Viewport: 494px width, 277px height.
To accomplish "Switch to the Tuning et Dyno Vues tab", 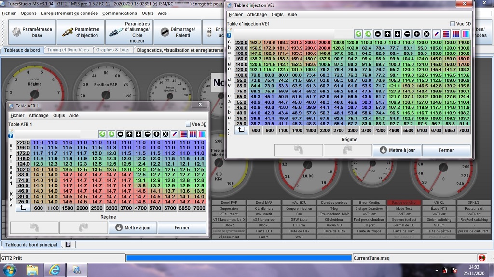I will pos(68,50).
